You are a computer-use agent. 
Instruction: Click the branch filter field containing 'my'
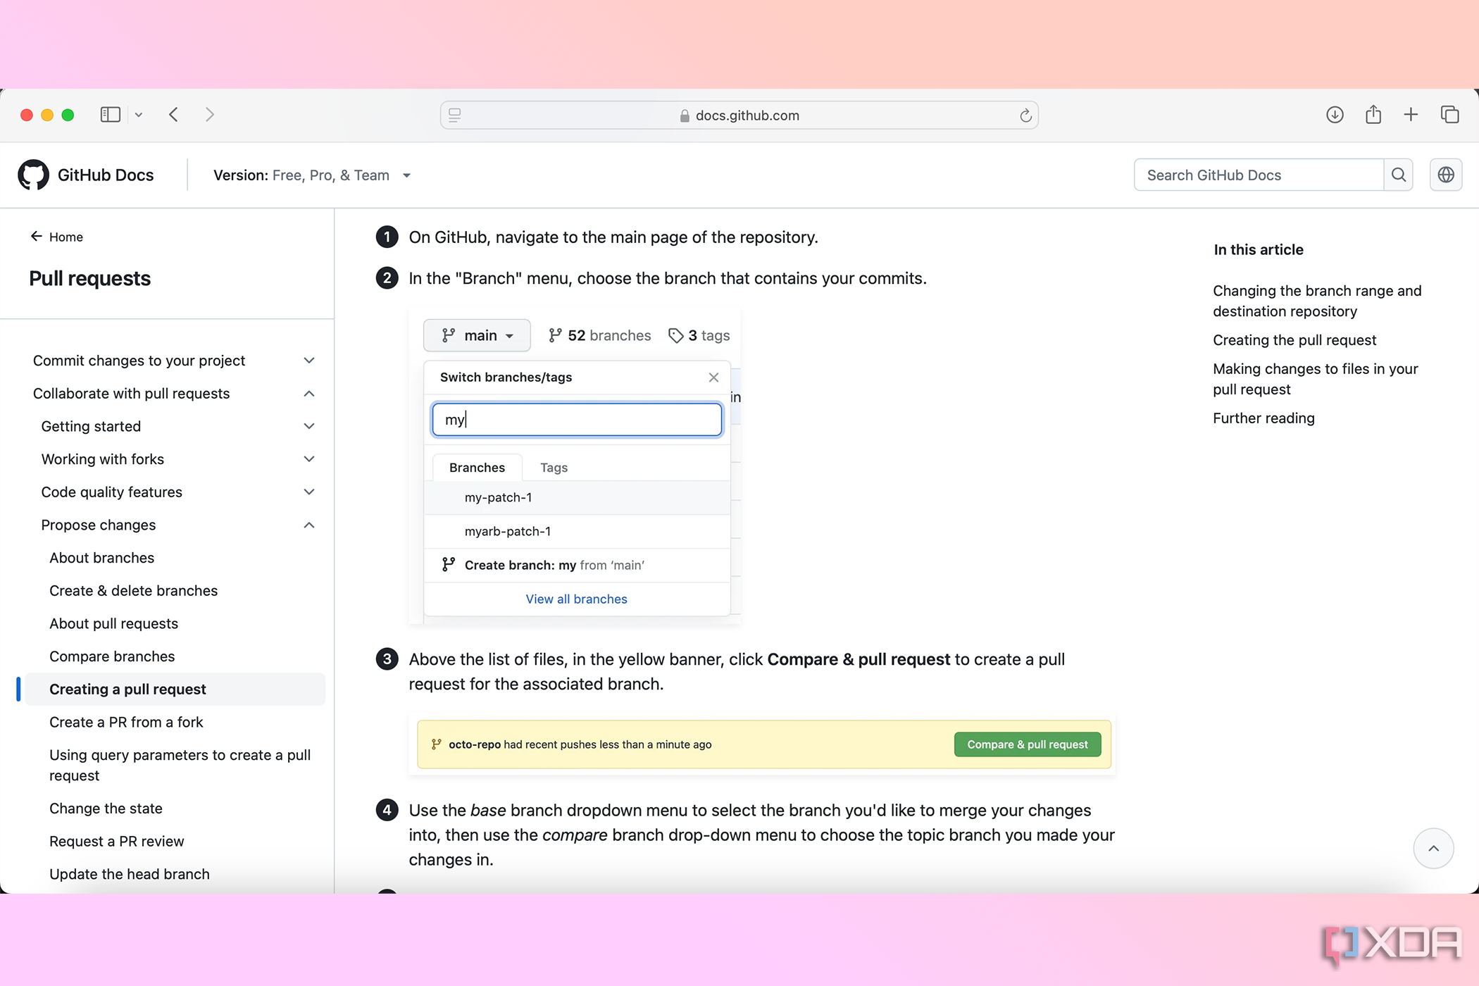click(577, 420)
